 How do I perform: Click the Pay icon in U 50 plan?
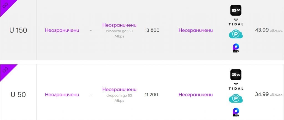click(x=236, y=113)
